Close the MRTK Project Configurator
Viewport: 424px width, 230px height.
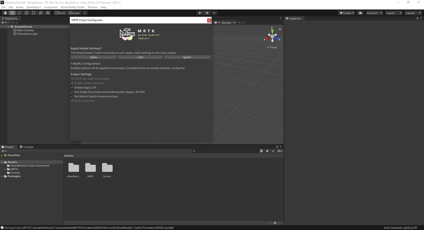209,20
